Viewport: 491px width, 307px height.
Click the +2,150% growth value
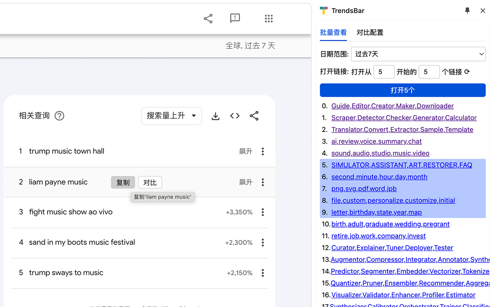coord(240,273)
